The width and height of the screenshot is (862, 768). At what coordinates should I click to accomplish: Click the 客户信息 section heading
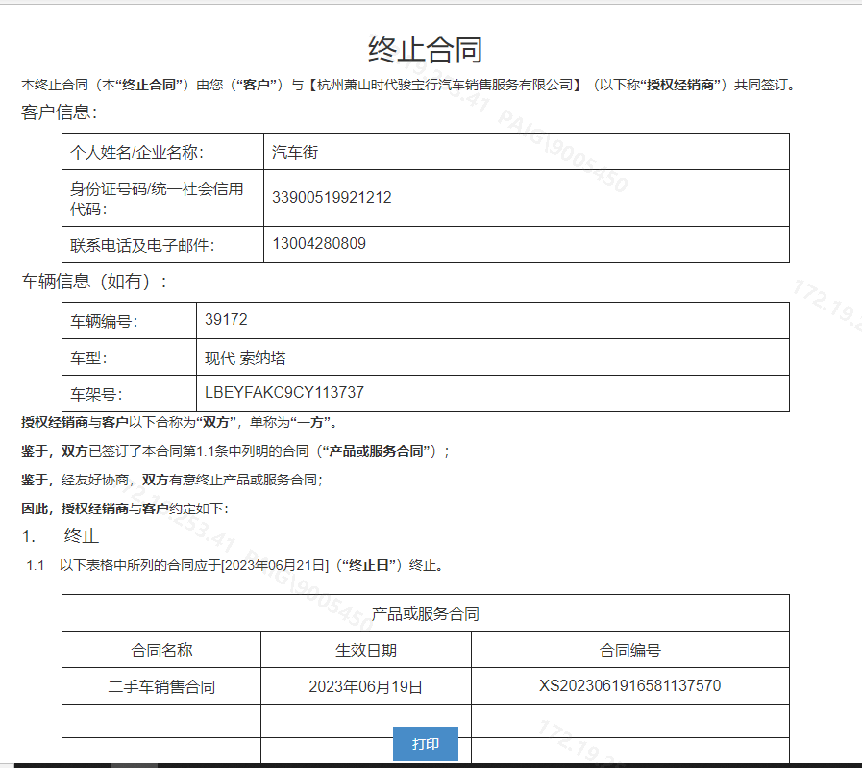click(60, 112)
